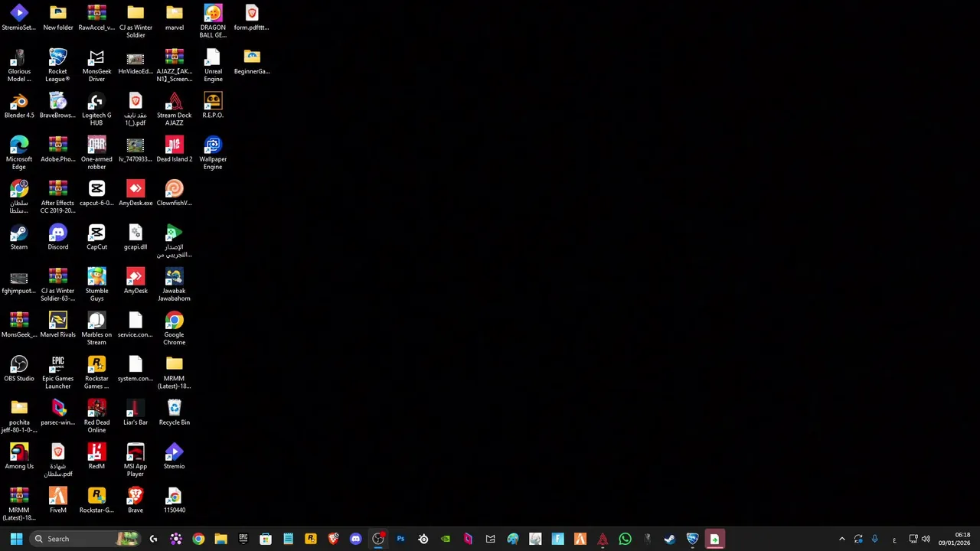Screen dimensions: 980x551
Task: Click the taskbar Search box
Action: (x=84, y=539)
